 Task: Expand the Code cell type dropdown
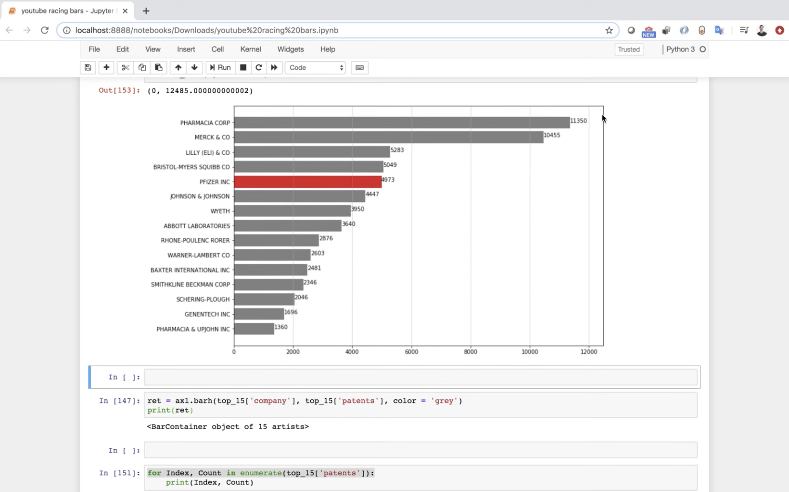[x=316, y=68]
